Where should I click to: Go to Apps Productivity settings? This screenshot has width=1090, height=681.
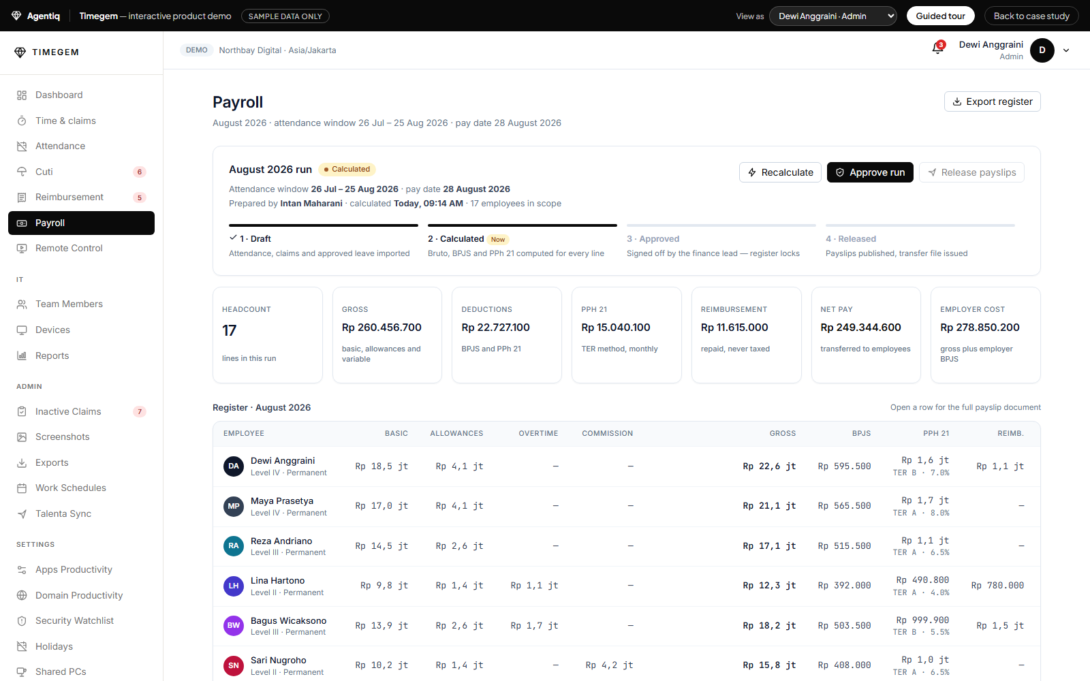[81, 570]
